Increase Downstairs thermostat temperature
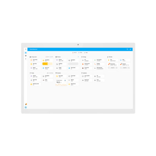The image size is (156, 156). tap(117, 68)
